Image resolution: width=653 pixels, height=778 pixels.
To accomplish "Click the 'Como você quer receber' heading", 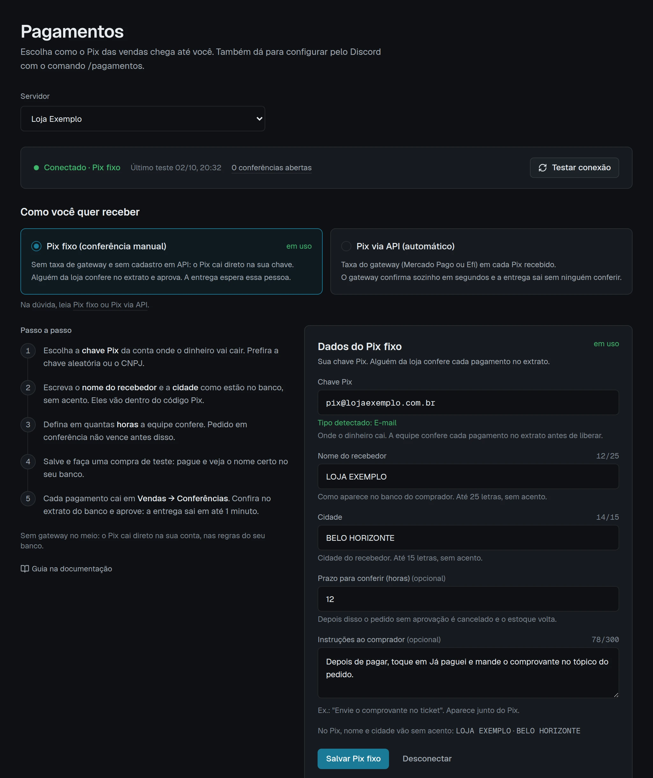I will pos(80,212).
